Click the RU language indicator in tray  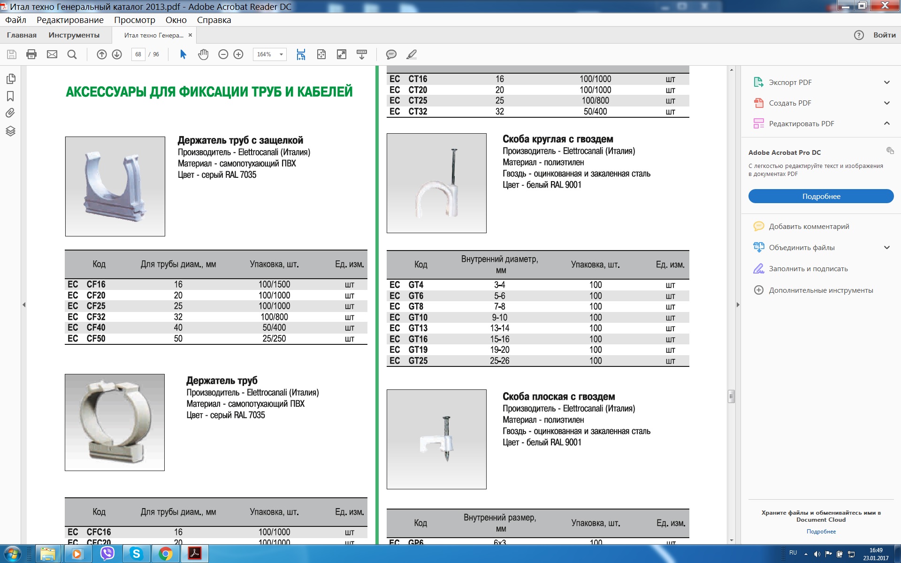pos(793,553)
